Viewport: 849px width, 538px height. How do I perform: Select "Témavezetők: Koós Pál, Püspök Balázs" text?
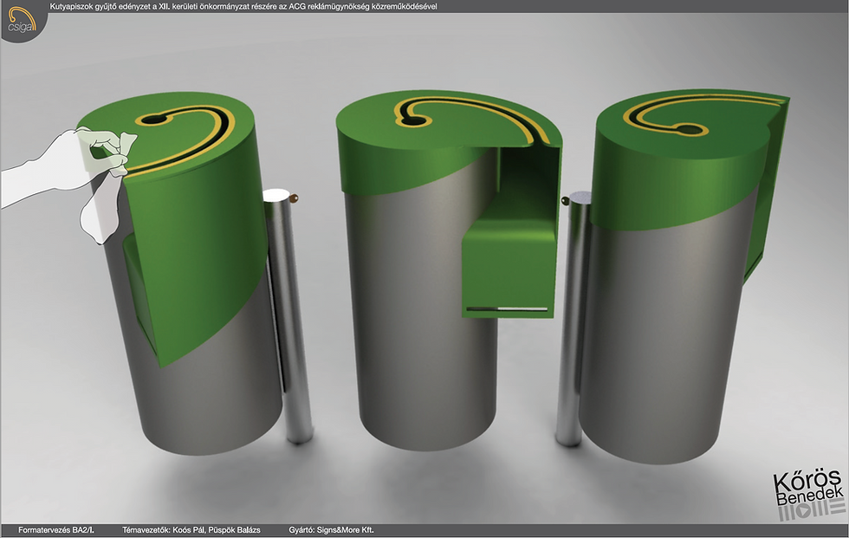[191, 530]
